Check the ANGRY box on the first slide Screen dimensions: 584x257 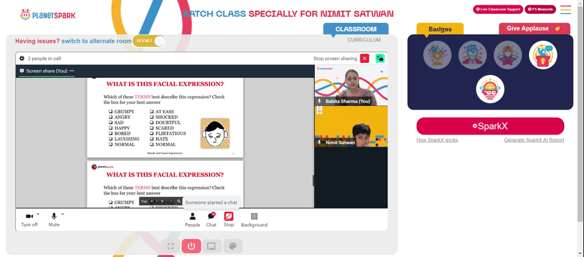point(110,117)
